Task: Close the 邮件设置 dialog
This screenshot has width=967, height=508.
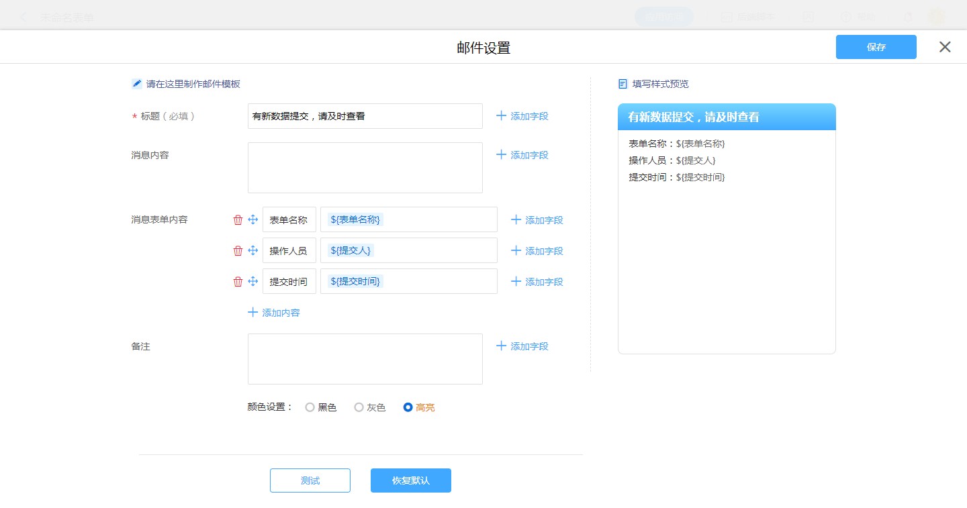Action: [x=945, y=47]
